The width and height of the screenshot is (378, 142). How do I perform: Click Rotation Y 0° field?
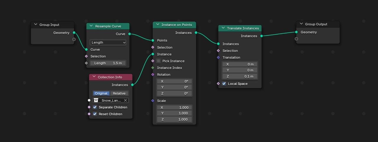[x=174, y=87]
